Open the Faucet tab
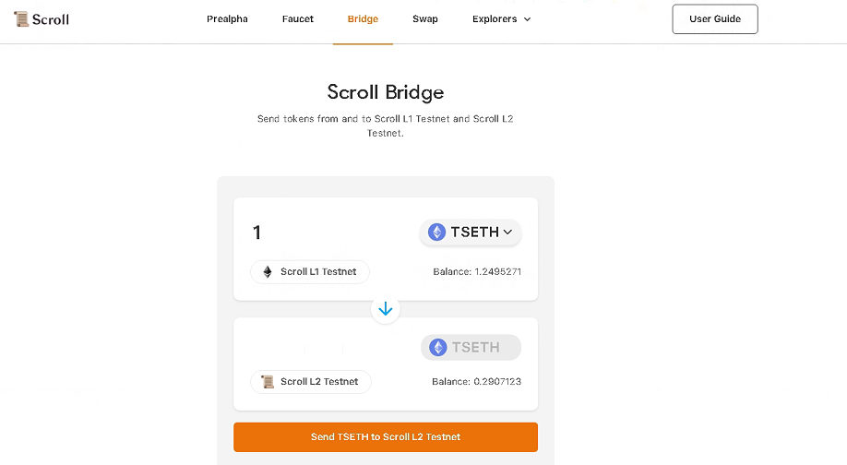The width and height of the screenshot is (847, 465). tap(298, 18)
